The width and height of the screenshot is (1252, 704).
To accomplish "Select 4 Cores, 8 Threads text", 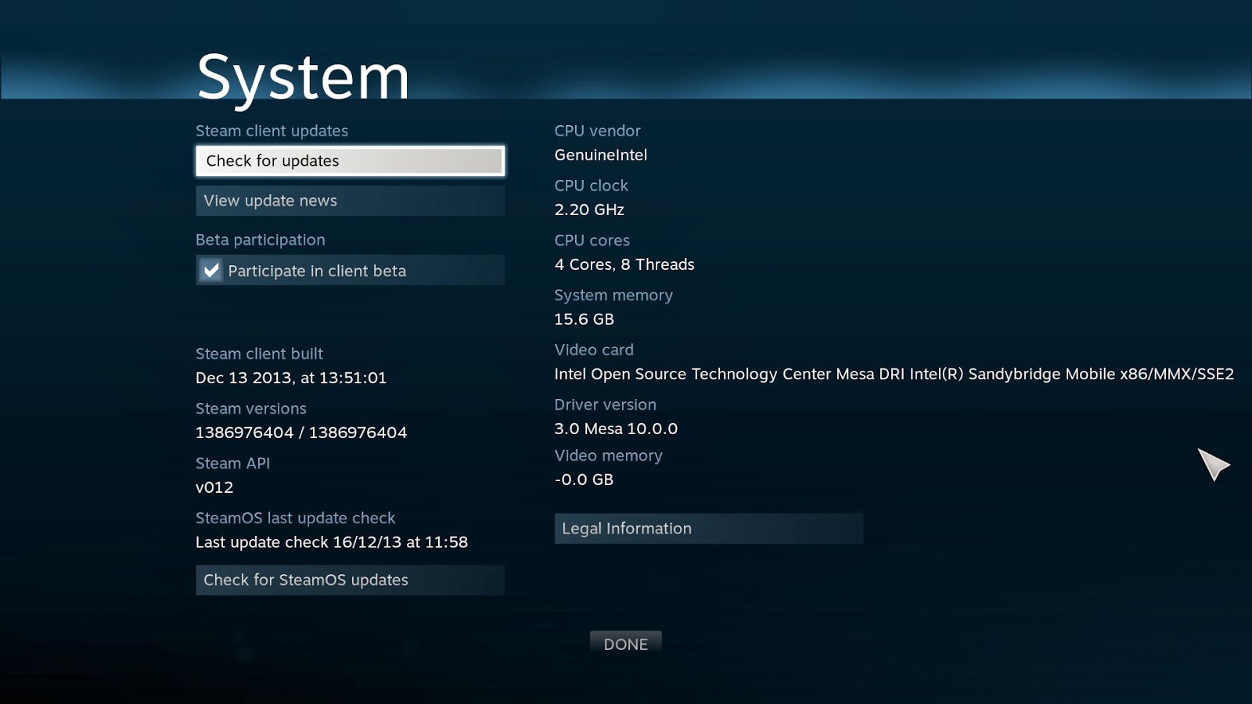I will click(624, 264).
